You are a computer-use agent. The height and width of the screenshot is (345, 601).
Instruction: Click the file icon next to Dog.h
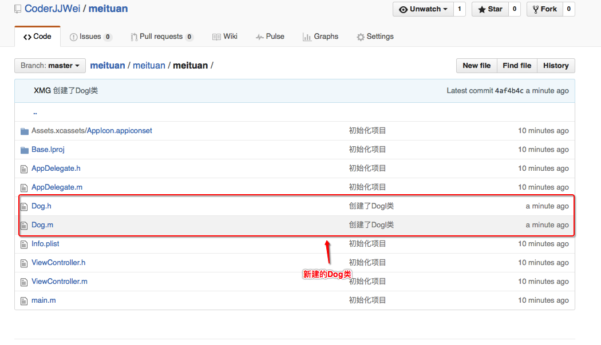pos(24,207)
